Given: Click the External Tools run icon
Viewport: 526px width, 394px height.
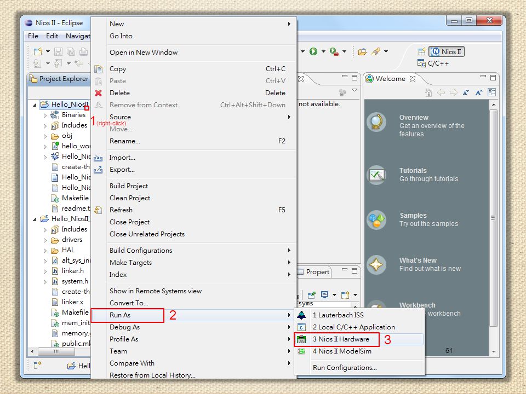Looking at the screenshot, I should coord(334,51).
